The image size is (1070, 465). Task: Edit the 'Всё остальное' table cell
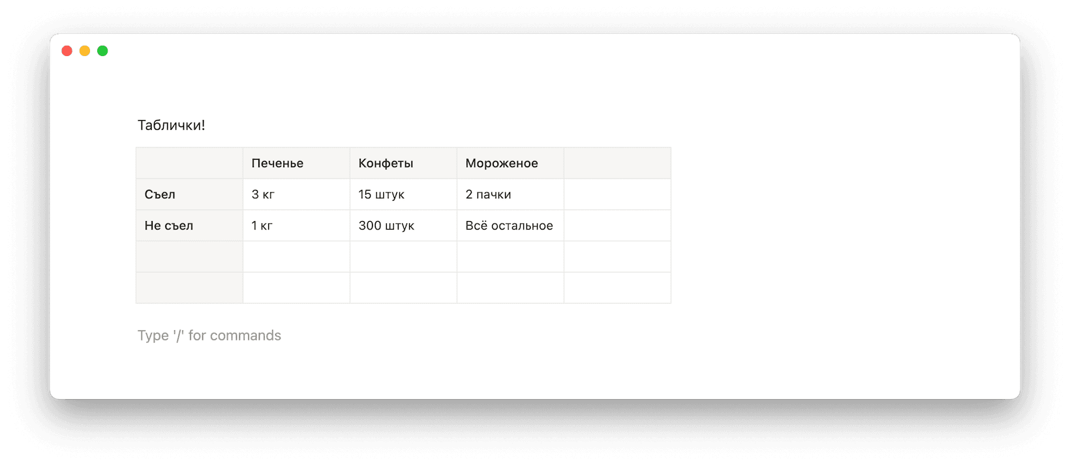[x=510, y=226]
